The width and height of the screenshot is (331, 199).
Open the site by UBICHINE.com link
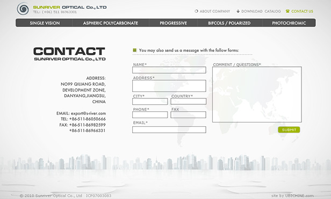pyautogui.click(x=292, y=196)
